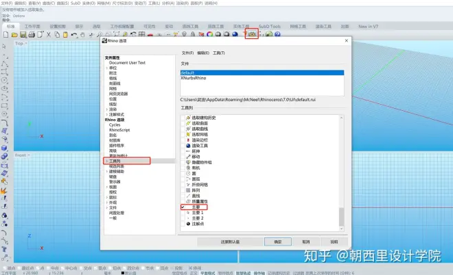Select the Rectangle tool in left sidebar

[x=4, y=105]
